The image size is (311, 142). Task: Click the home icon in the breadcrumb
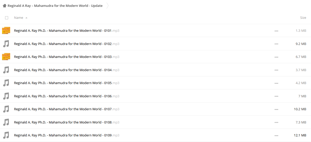(x=4, y=6)
